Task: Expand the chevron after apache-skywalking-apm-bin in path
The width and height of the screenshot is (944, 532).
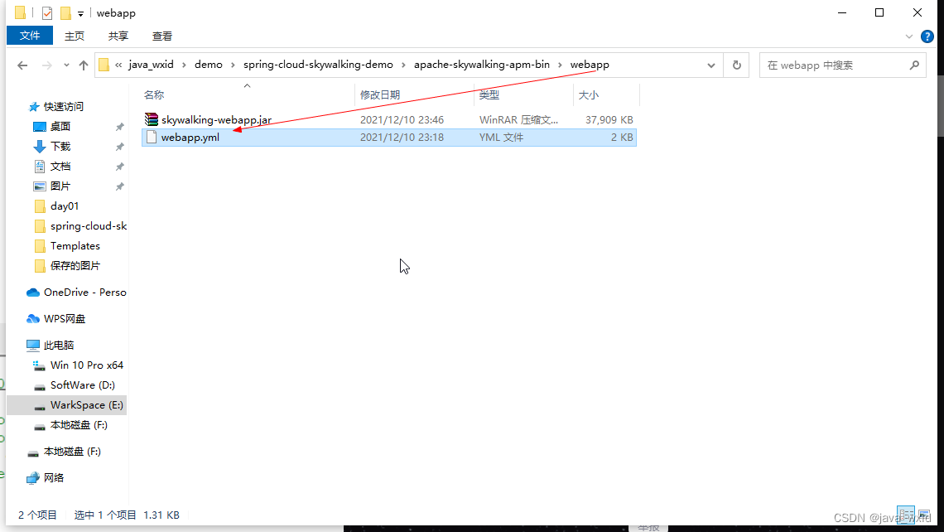Action: [x=560, y=65]
